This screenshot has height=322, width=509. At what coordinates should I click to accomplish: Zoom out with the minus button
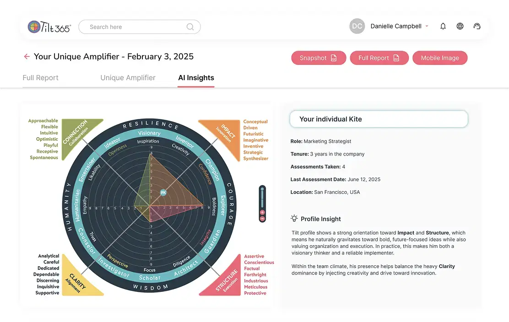click(x=262, y=219)
